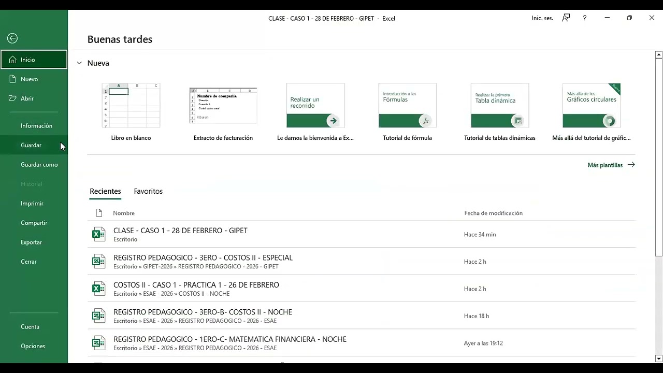
Task: Click the Nuevo new document icon
Action: [x=13, y=79]
